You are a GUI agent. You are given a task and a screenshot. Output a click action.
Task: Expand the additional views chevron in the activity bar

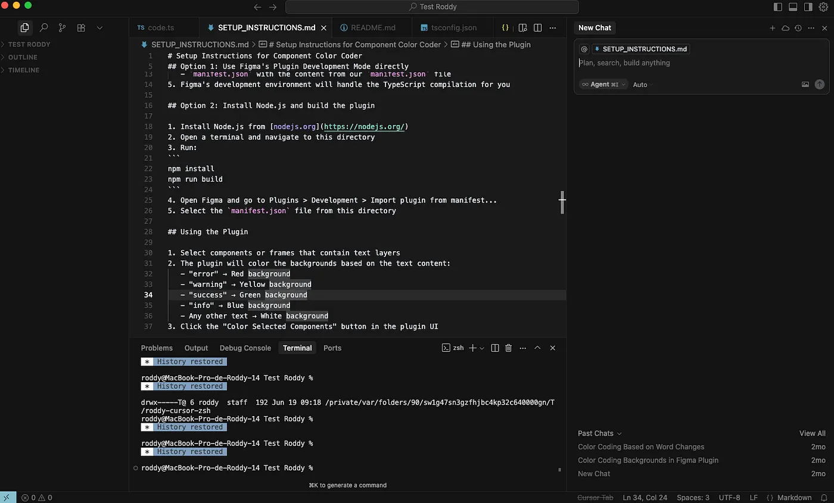(x=99, y=27)
